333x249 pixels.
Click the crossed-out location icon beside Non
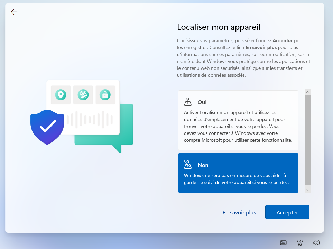pos(188,165)
